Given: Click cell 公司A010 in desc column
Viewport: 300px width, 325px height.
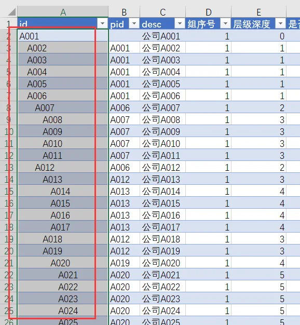Looking at the screenshot, I should click(163, 144).
